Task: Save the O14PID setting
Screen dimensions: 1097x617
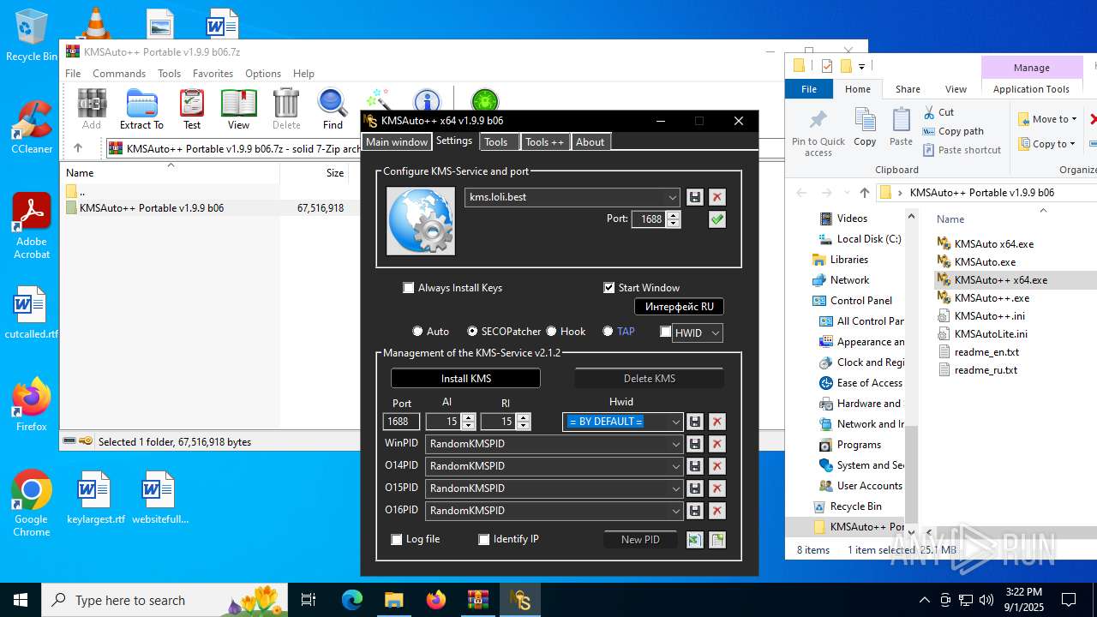Action: click(695, 466)
